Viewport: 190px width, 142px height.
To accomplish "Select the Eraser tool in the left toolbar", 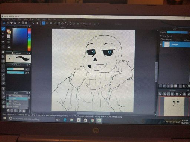I will click(3, 33).
